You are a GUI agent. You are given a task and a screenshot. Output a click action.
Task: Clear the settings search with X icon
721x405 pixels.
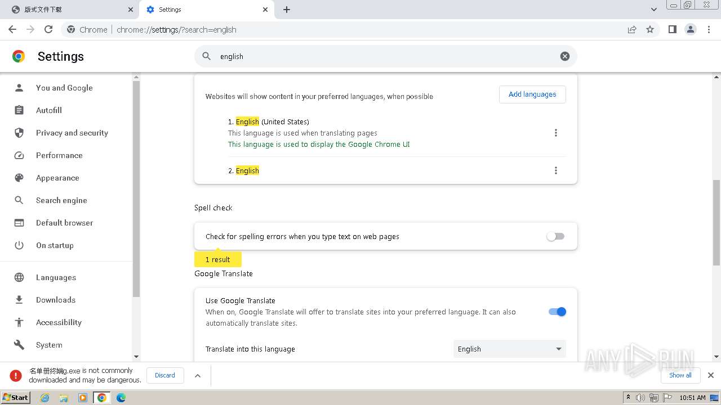564,56
